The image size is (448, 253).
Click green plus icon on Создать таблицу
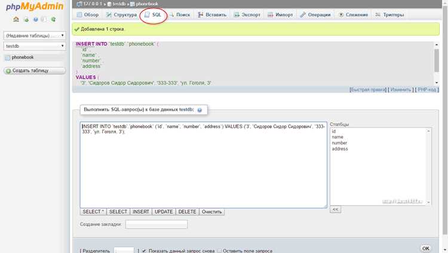click(8, 71)
